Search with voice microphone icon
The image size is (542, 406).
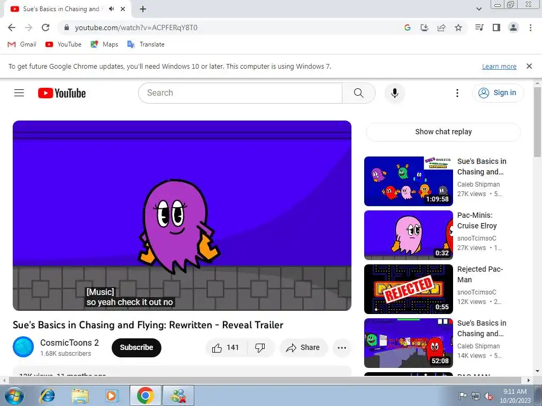[x=395, y=93]
